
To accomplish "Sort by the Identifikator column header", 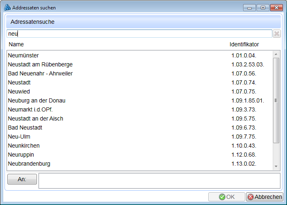I will coord(244,44).
